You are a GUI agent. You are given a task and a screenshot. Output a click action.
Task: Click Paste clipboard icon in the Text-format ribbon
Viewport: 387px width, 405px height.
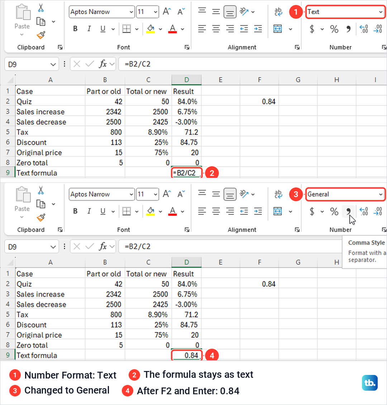coord(23,12)
